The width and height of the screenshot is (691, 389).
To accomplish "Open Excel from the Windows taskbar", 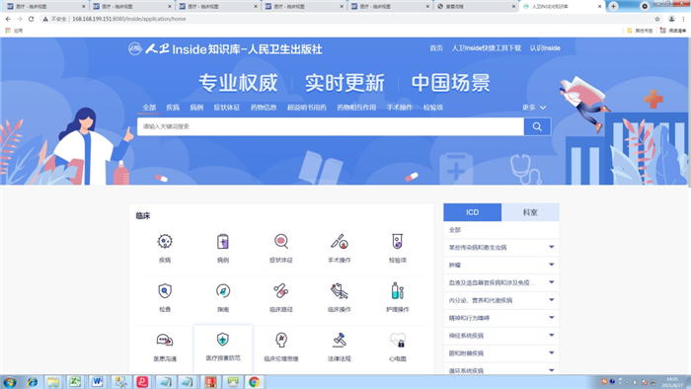I will (75, 382).
